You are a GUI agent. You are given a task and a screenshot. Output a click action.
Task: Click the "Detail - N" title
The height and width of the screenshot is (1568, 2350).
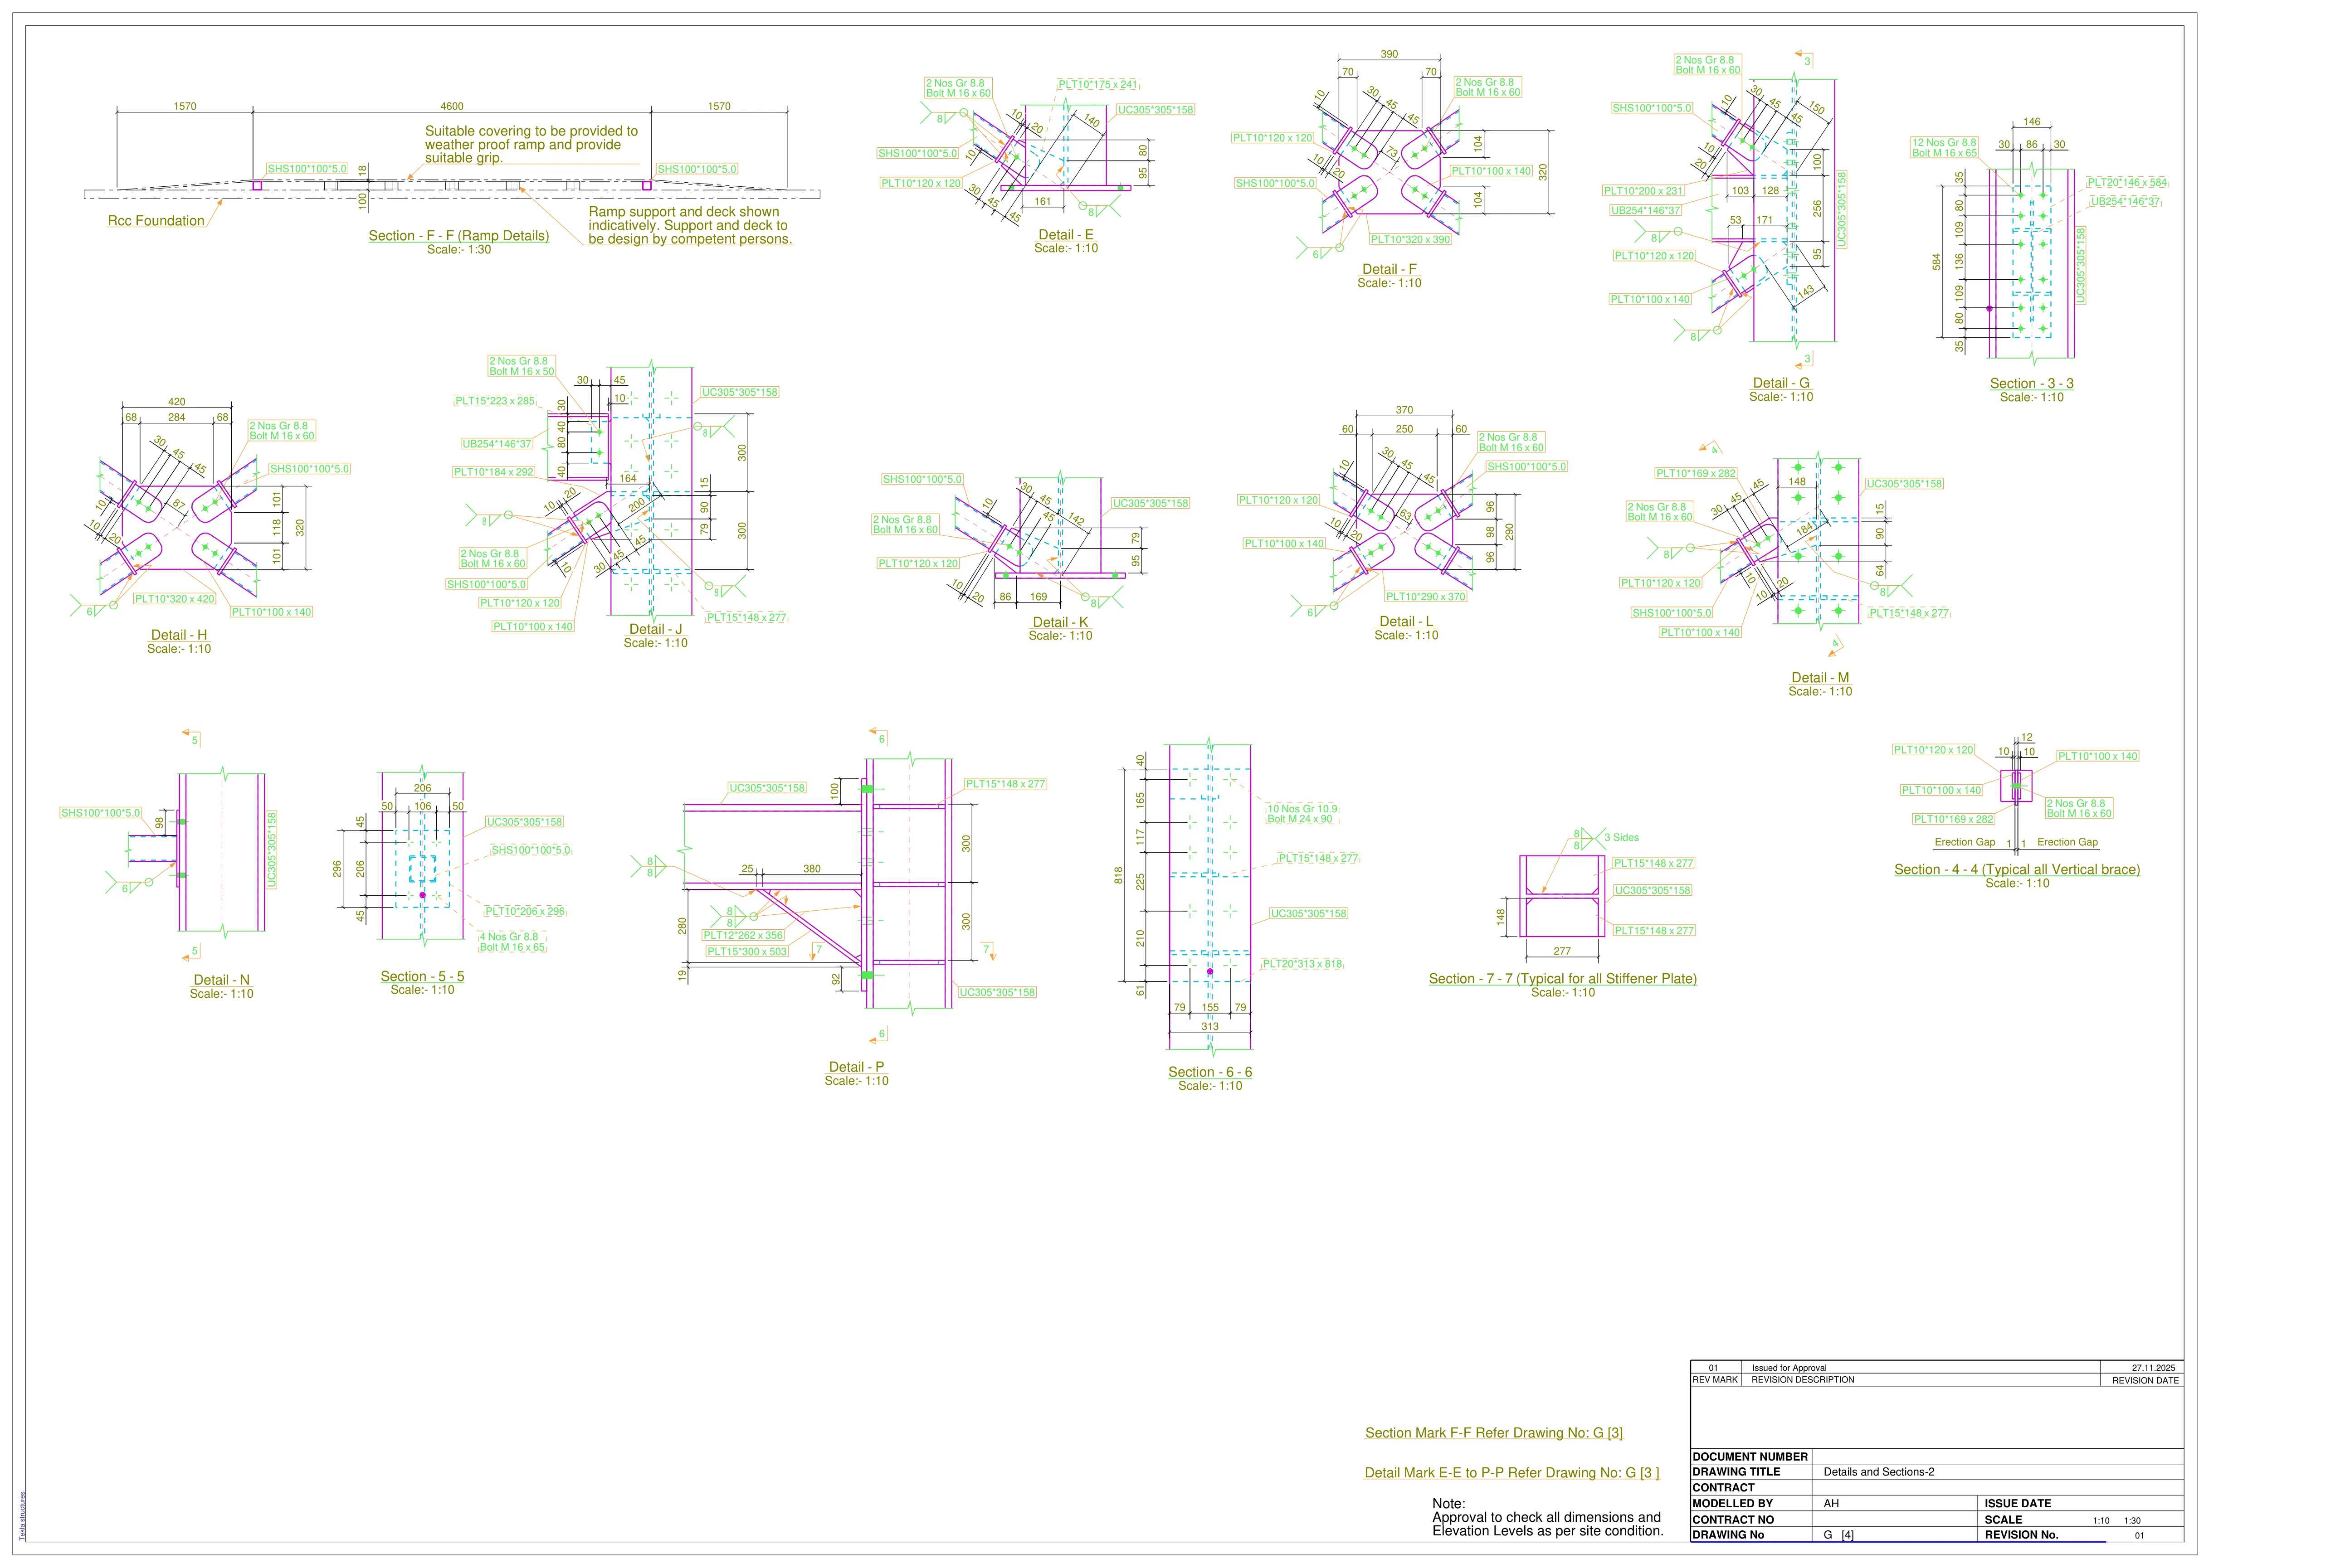coord(221,980)
